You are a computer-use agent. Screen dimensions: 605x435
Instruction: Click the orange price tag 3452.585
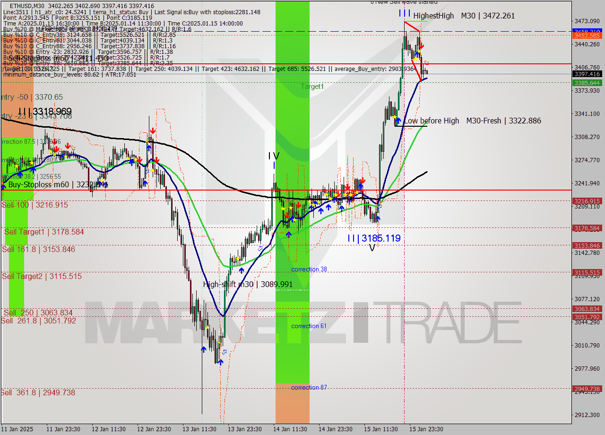(x=587, y=35)
